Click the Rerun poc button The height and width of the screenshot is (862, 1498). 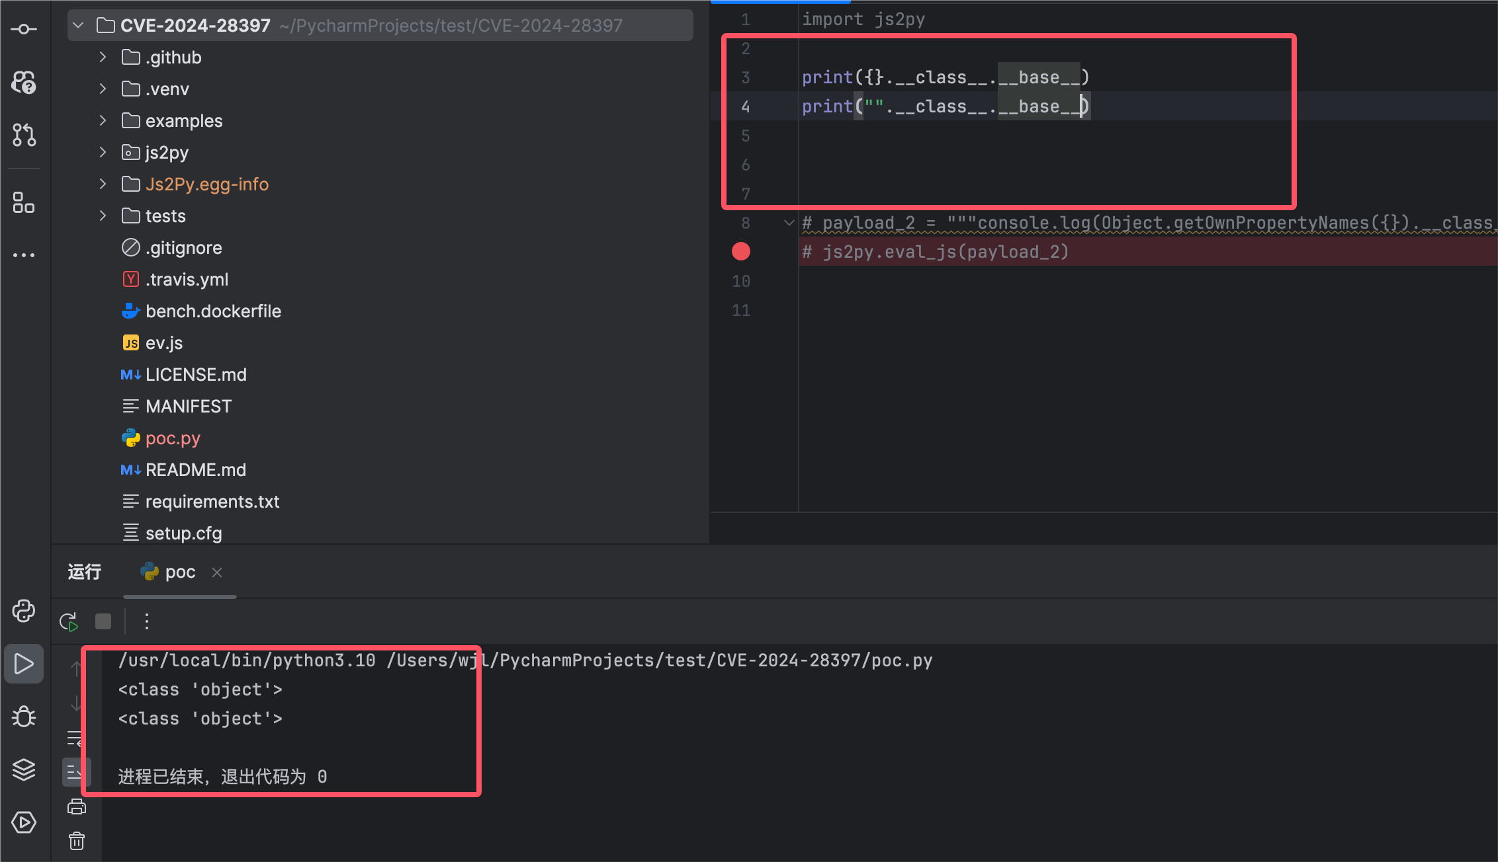click(69, 621)
